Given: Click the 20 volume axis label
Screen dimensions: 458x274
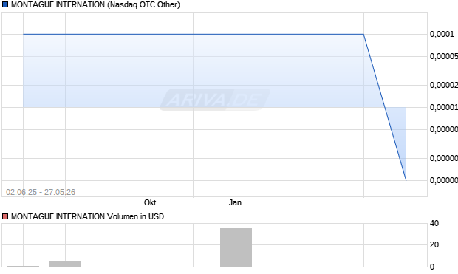Looking at the screenshot, I should [434, 244].
